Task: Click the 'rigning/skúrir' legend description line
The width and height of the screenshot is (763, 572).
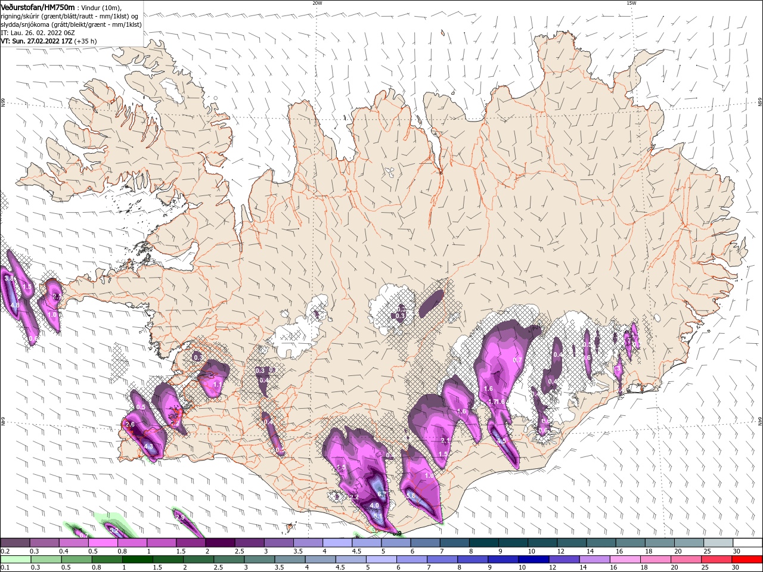Action: click(x=70, y=16)
